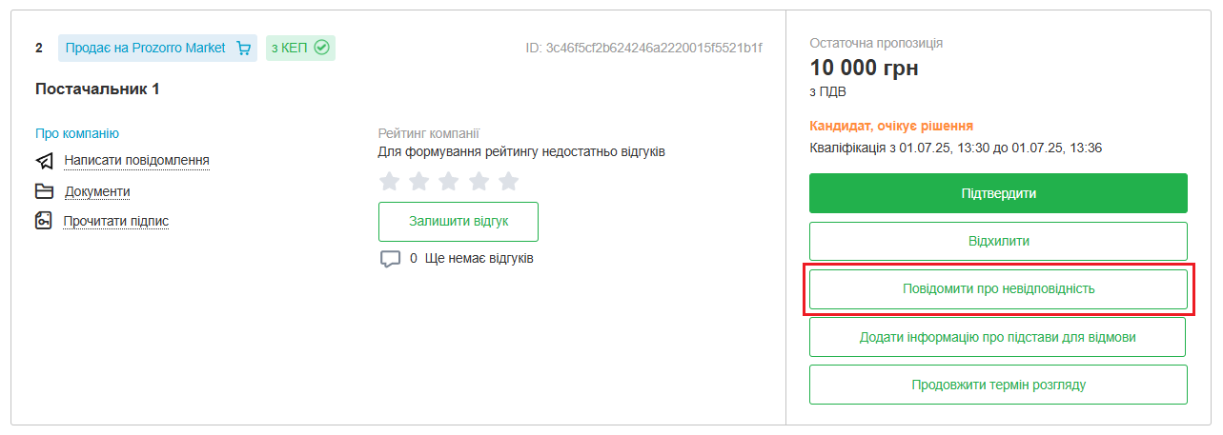1223x435 pixels.
Task: Open the Написати повідомлення link
Action: [x=136, y=160]
